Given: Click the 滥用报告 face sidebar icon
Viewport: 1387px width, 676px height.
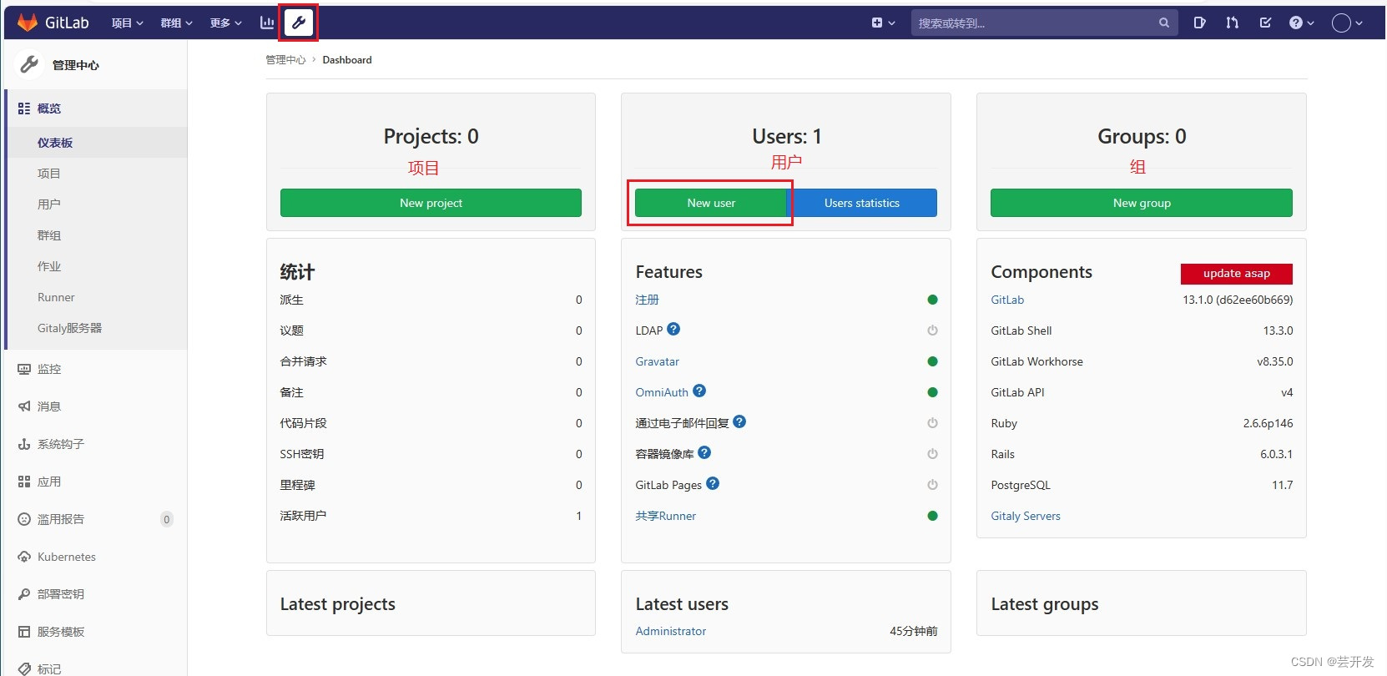Looking at the screenshot, I should click(24, 519).
